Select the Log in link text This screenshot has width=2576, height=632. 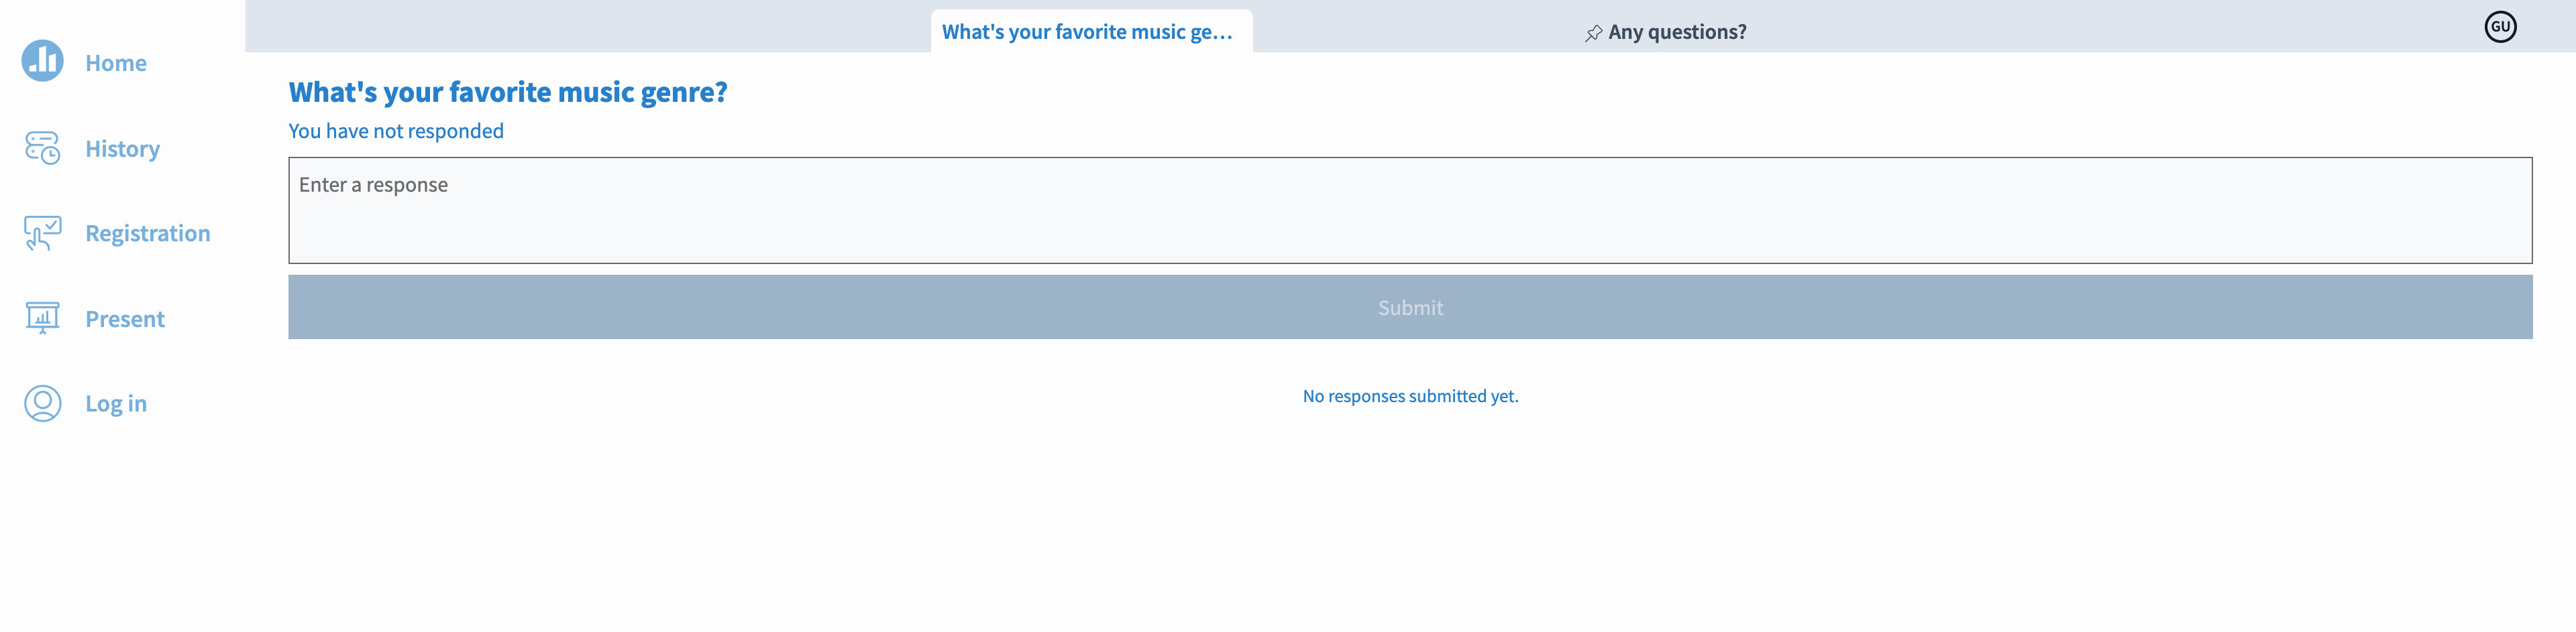(x=116, y=403)
